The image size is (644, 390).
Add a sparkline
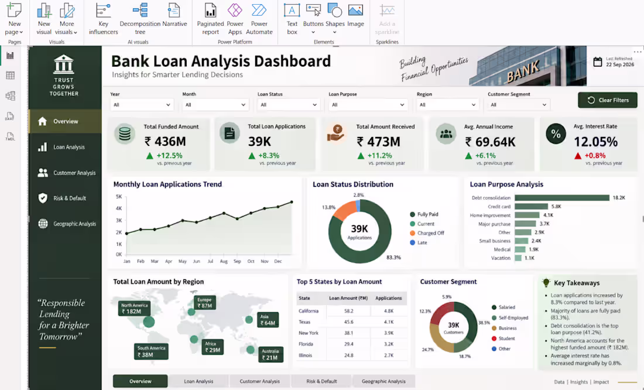[x=387, y=19]
